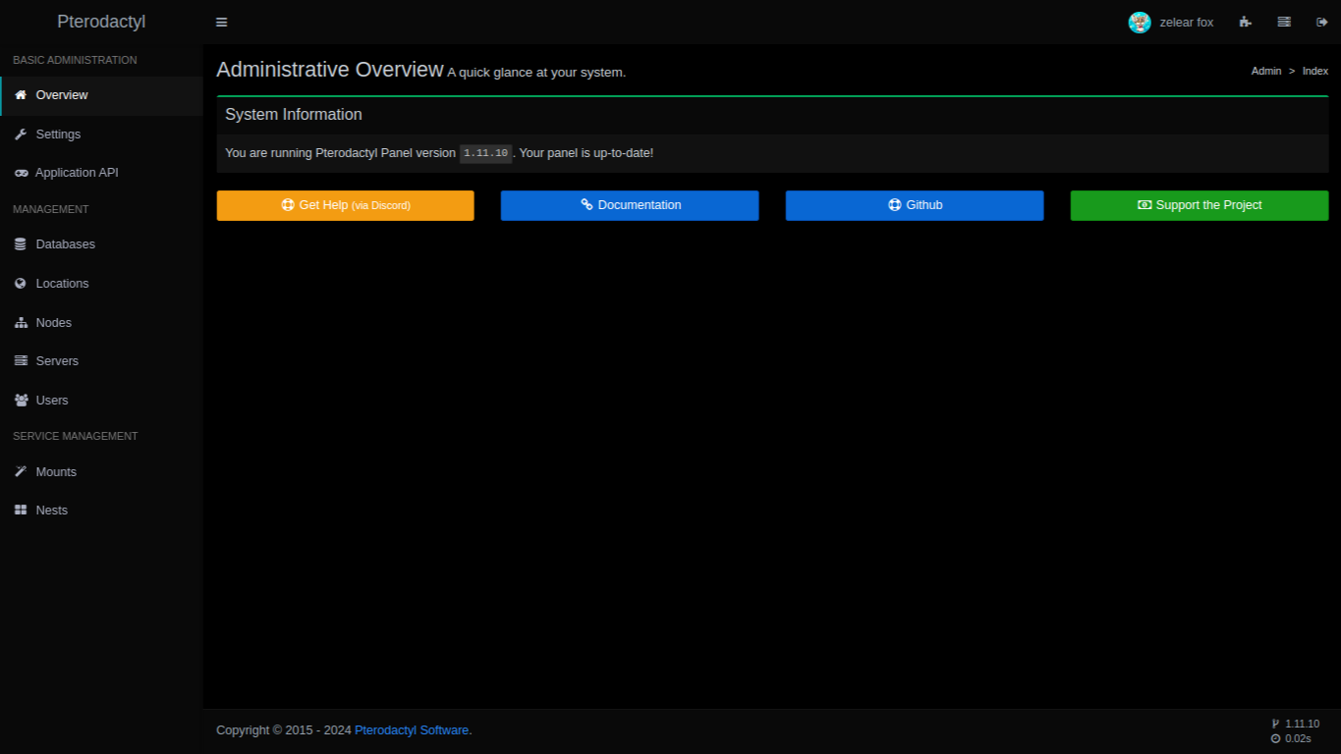Open the puzzle piece extensions icon

1246,23
